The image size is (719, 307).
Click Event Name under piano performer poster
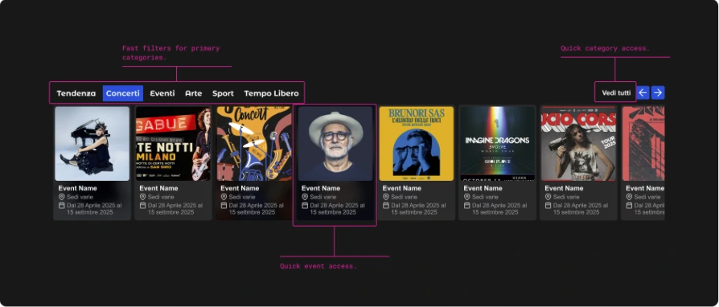[77, 188]
